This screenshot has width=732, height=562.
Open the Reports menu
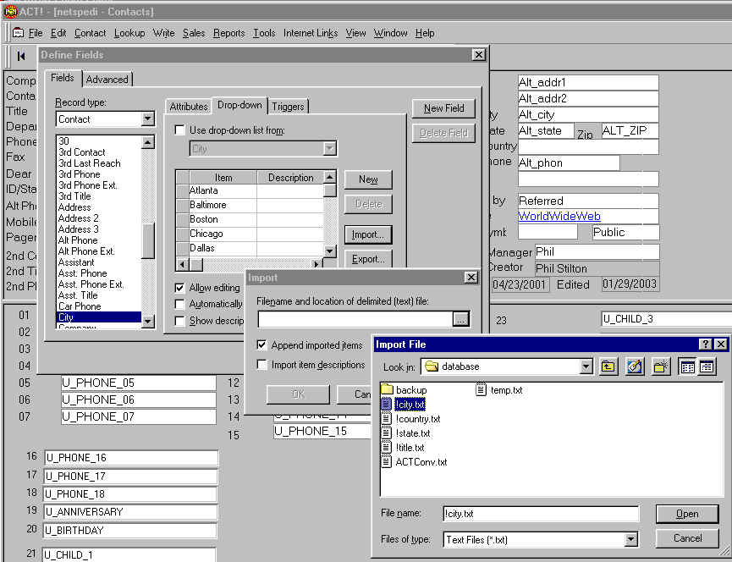point(228,33)
